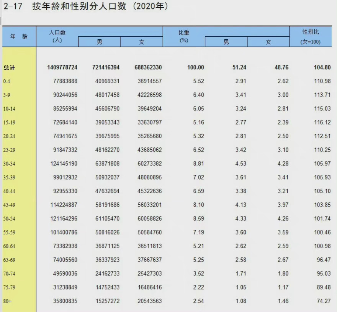Image resolution: width=337 pixels, height=312 pixels.
Task: Select population cell 74005560
Action: (x=65, y=260)
